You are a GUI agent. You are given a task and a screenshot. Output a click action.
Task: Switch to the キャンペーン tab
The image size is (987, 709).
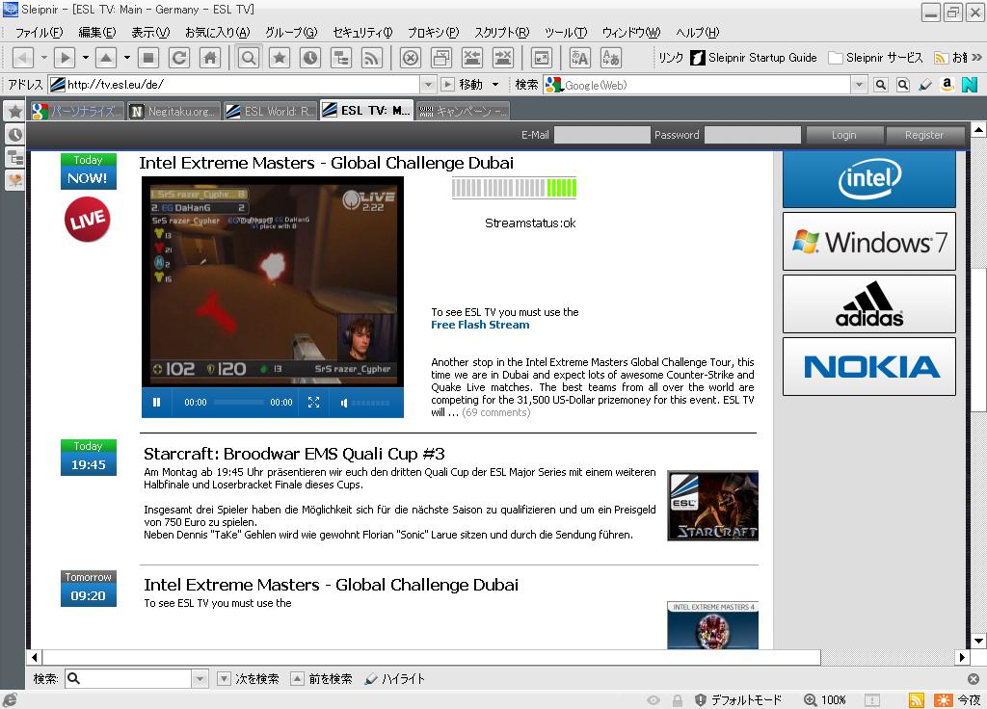click(463, 112)
